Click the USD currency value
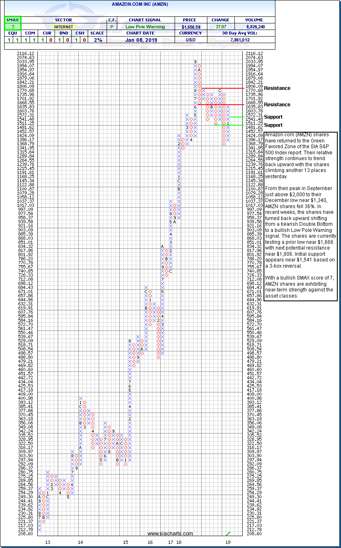Screen dimensions: 341x548 (191, 40)
